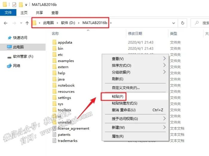
Task: Click license_agreement row 文本文档 type cell
Action: coord(177,129)
